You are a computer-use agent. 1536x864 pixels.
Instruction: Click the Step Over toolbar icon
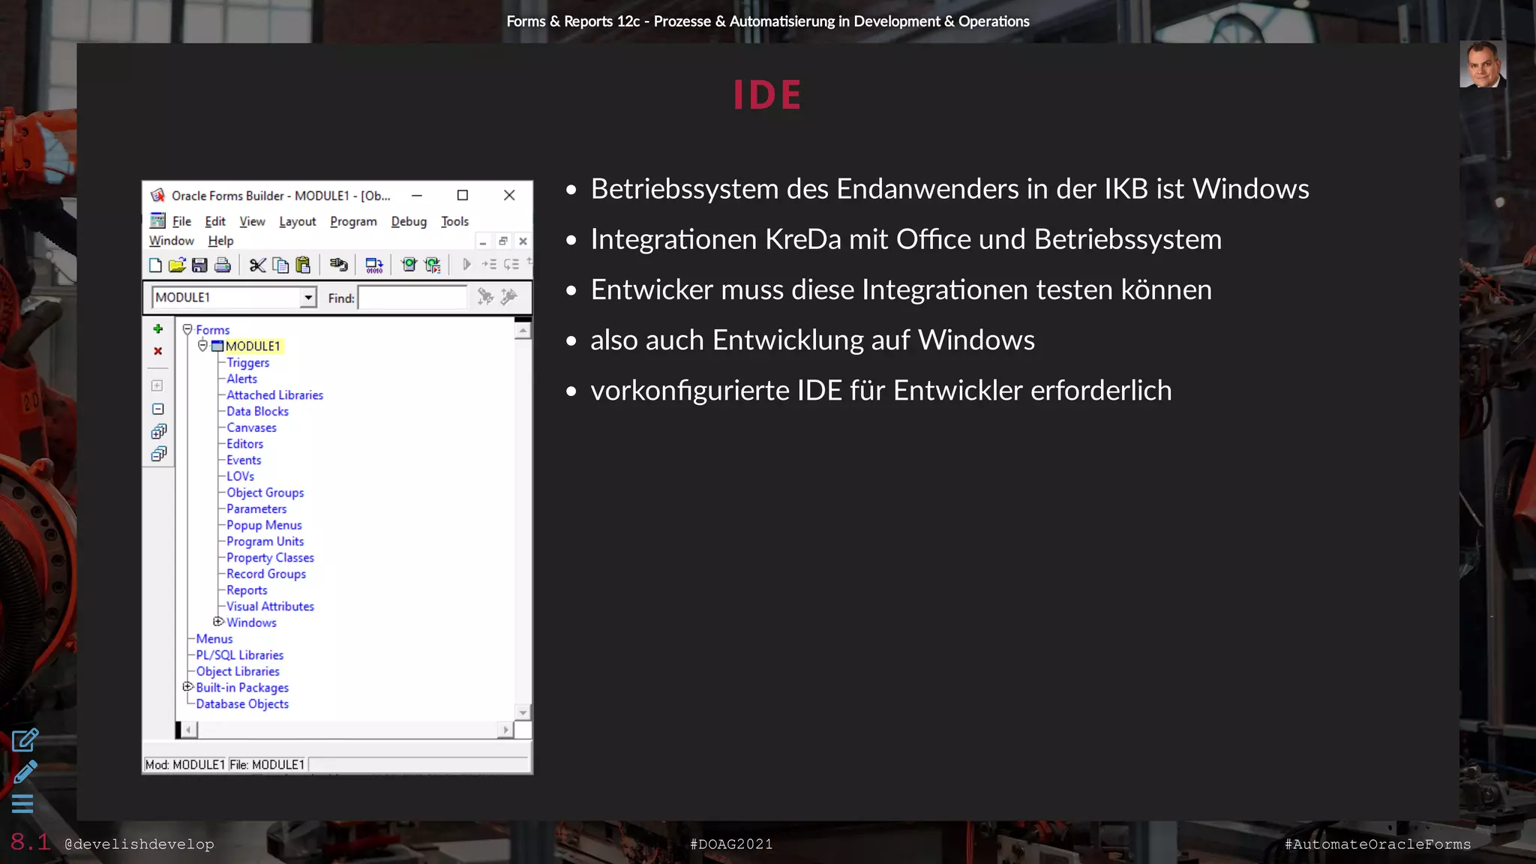pos(511,264)
